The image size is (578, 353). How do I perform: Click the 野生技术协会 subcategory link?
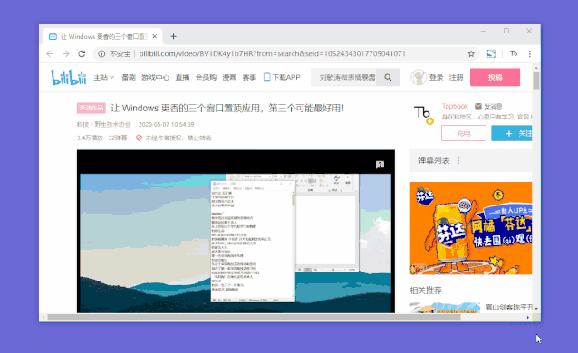tap(113, 125)
